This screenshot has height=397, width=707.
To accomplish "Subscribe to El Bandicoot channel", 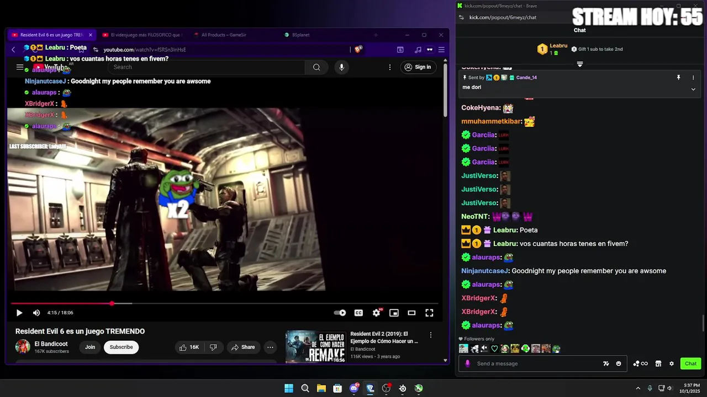I will (121, 347).
